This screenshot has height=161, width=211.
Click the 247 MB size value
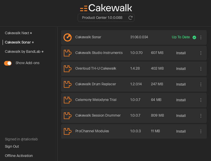(157, 84)
